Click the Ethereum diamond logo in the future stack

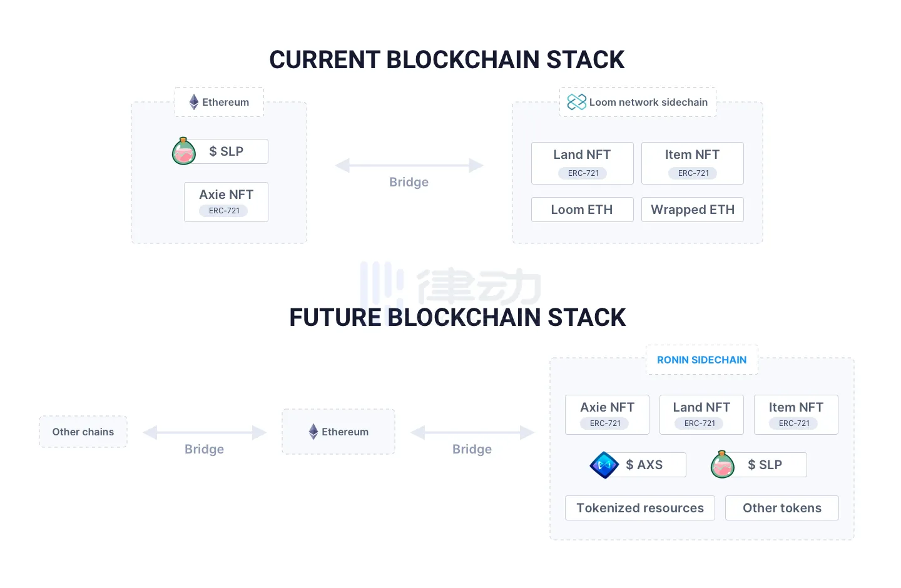point(313,432)
